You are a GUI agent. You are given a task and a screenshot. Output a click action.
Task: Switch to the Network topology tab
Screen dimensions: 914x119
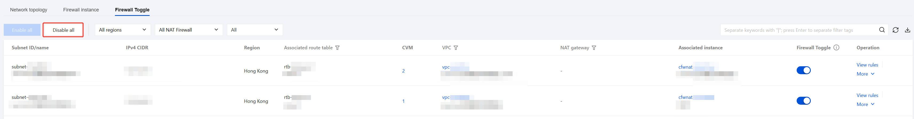tap(29, 10)
